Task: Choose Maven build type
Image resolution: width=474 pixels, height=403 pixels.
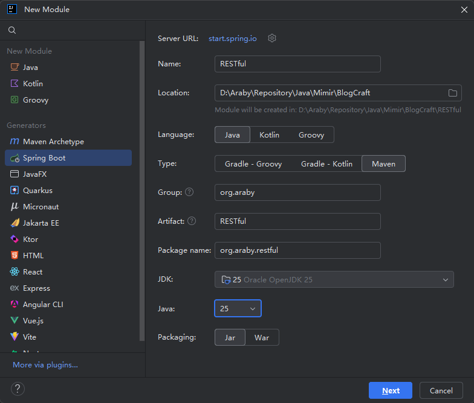Action: tap(383, 163)
